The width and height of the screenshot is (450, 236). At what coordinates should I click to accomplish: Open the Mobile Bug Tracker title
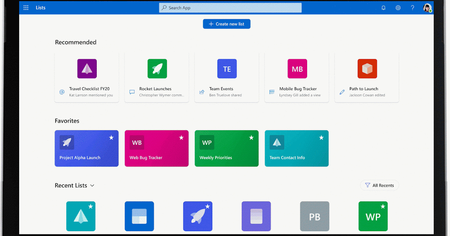coord(298,89)
